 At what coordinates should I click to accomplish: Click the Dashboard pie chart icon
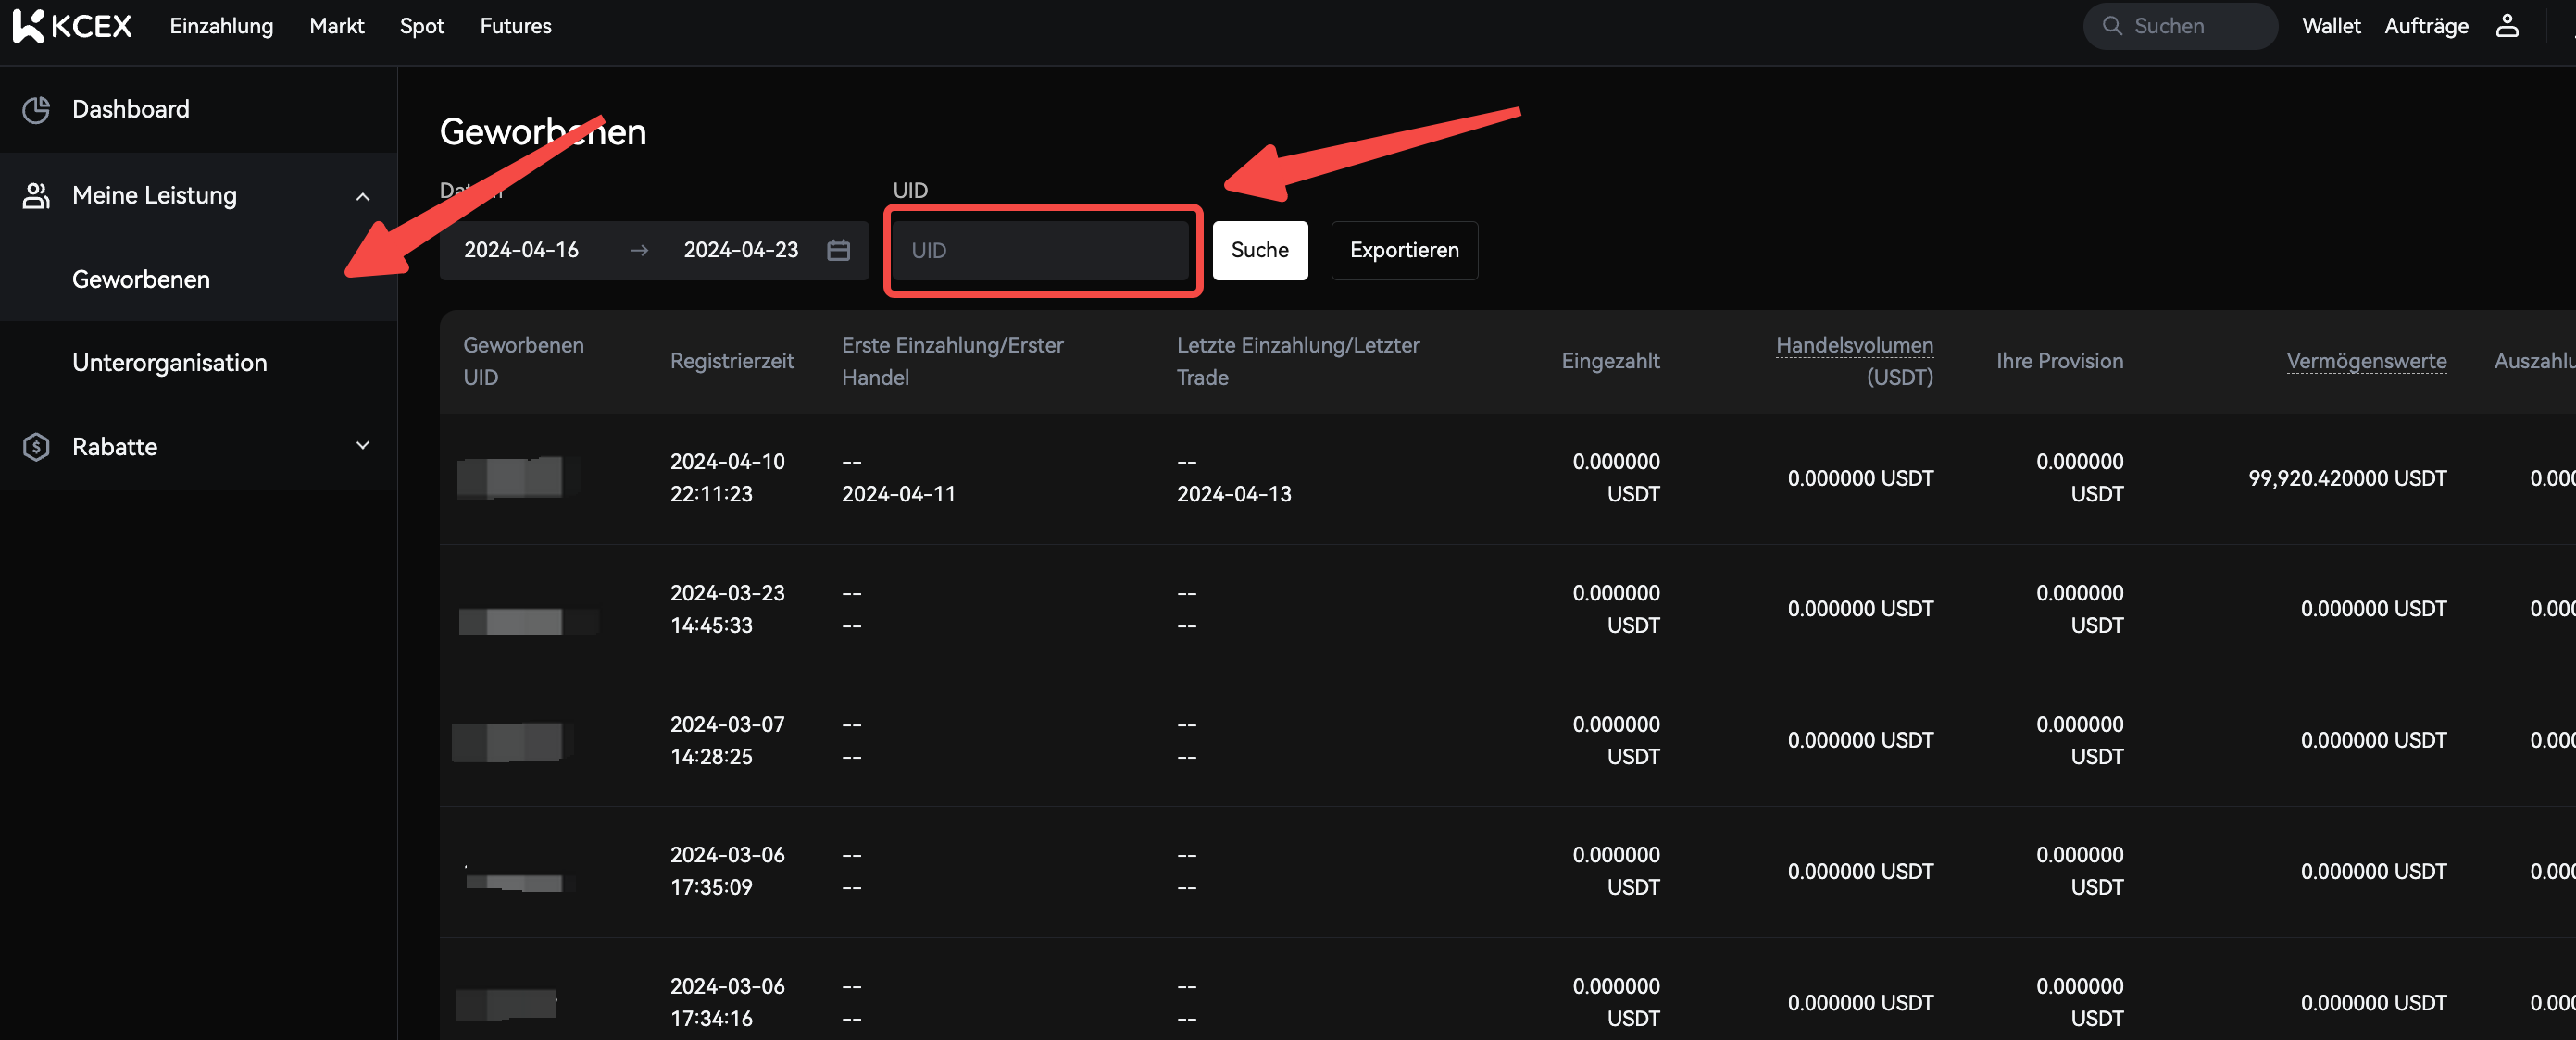click(36, 110)
